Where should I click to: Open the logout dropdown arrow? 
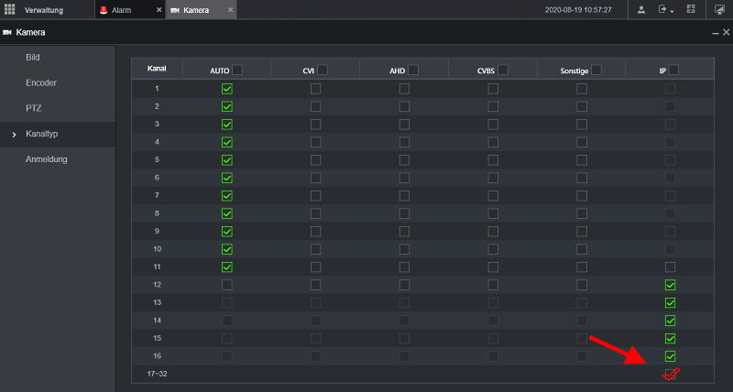[x=672, y=11]
